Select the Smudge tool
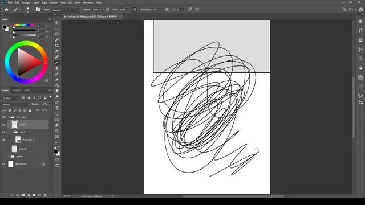Image resolution: width=365 pixels, height=205 pixels. pyautogui.click(x=57, y=91)
